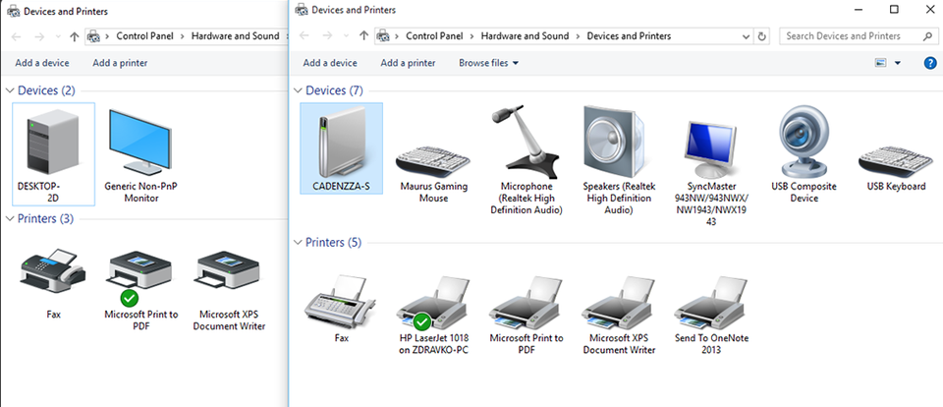This screenshot has height=407, width=943.
Task: Select Fax printer in the left window
Action: (53, 284)
